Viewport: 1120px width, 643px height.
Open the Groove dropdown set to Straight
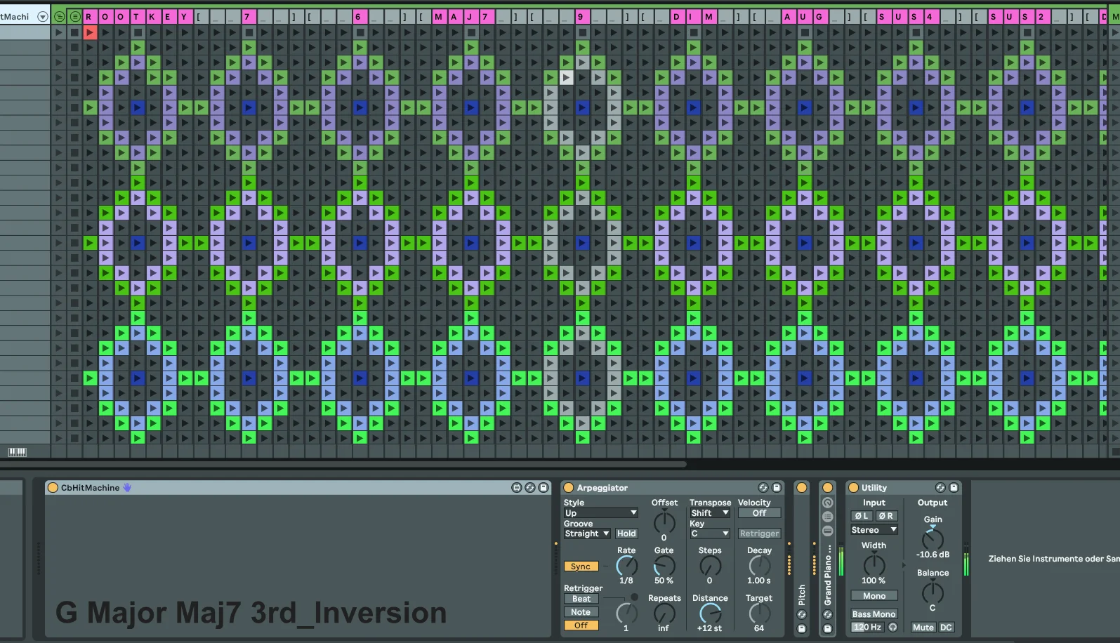click(586, 533)
